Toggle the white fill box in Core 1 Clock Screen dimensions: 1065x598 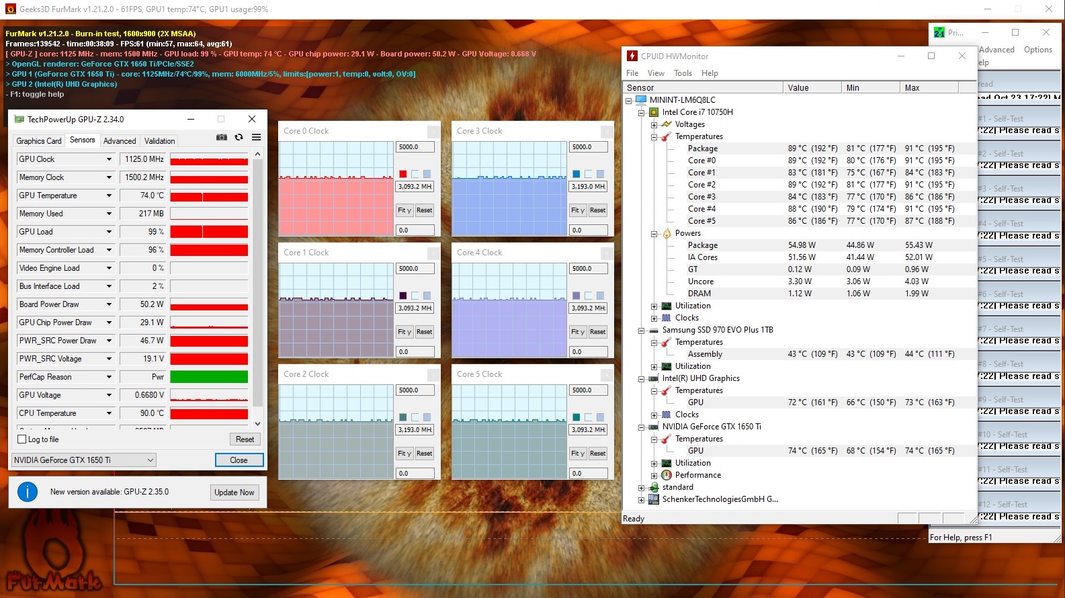[415, 296]
